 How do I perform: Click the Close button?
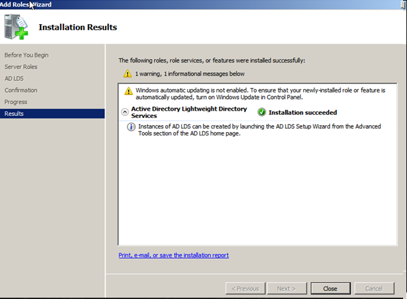(331, 289)
